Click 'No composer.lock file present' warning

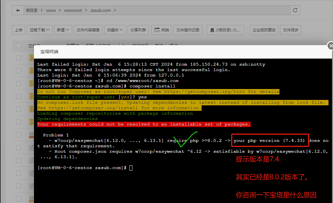[183, 102]
